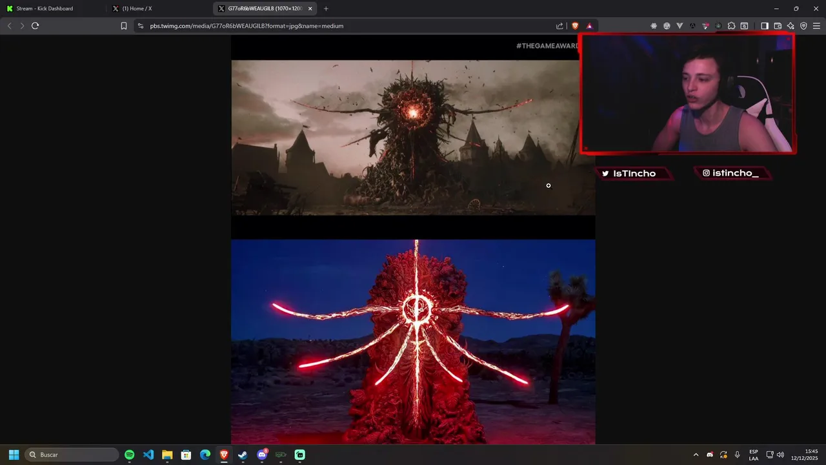Switch to Stream - Kick Dashboard tab
The width and height of the screenshot is (826, 465).
click(x=53, y=8)
